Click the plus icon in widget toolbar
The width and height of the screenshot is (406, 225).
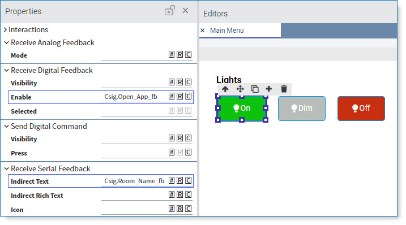(269, 89)
